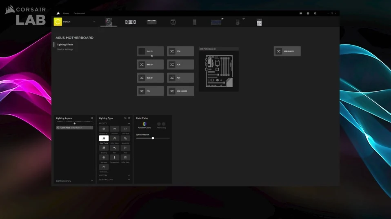Go to the Dashboard tab

(79, 13)
